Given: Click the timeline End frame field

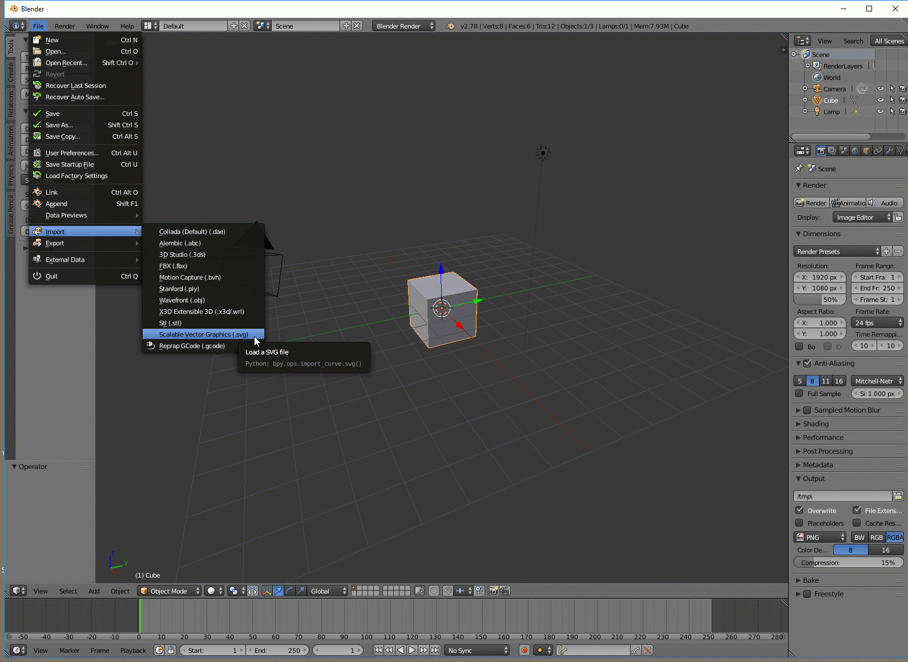Looking at the screenshot, I should click(x=278, y=650).
